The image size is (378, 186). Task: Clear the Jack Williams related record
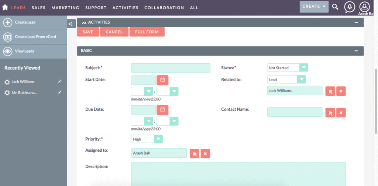click(x=341, y=91)
